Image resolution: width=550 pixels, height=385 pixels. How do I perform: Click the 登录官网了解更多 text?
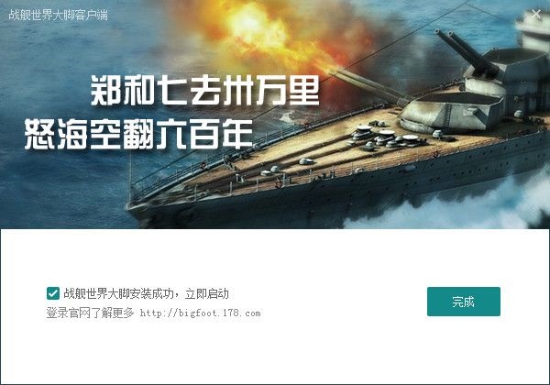pyautogui.click(x=90, y=313)
